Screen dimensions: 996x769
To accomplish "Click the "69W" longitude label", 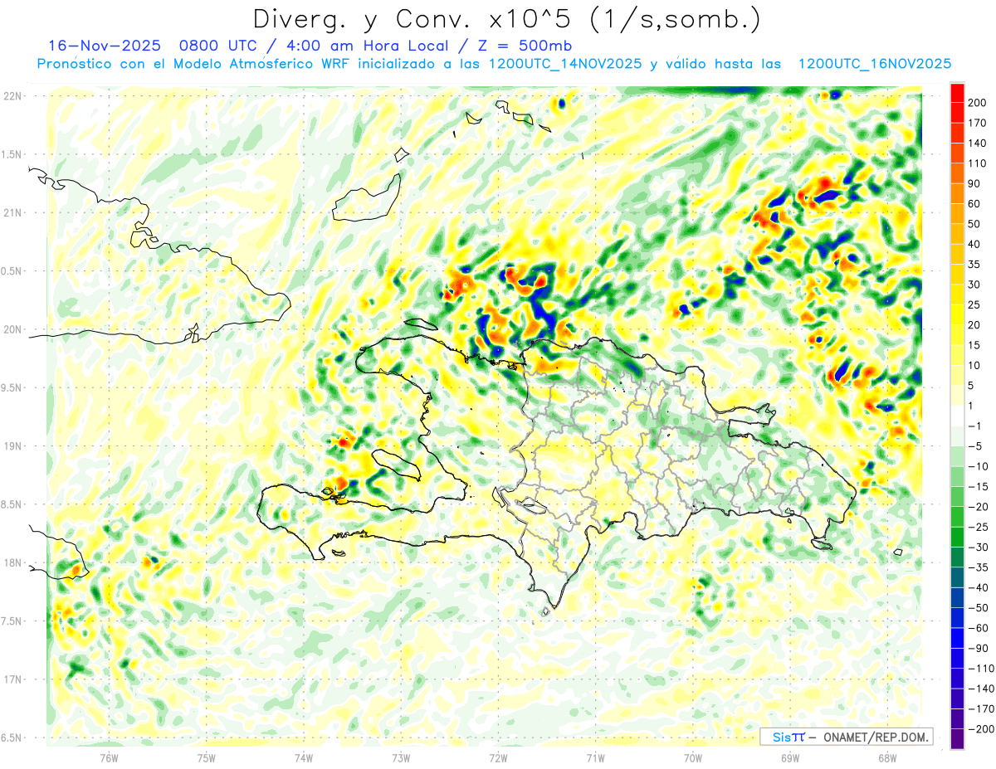I will [790, 757].
